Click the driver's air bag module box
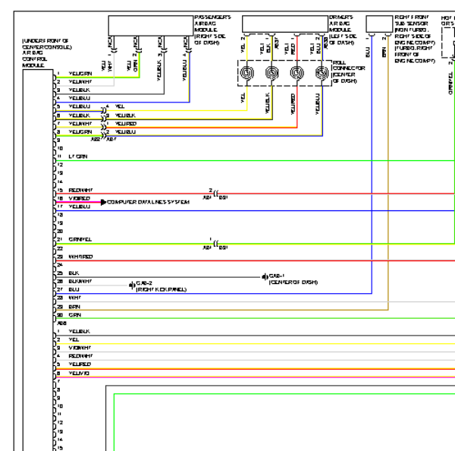 (x=285, y=24)
